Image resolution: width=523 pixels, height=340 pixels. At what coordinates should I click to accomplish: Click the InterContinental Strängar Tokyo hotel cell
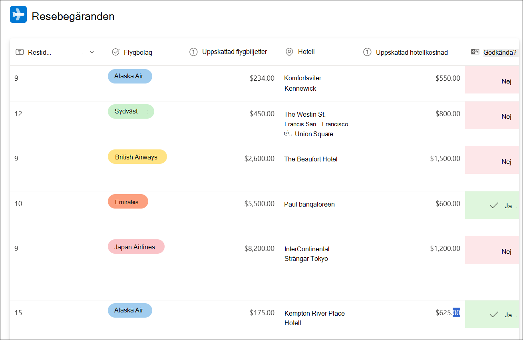pos(307,254)
